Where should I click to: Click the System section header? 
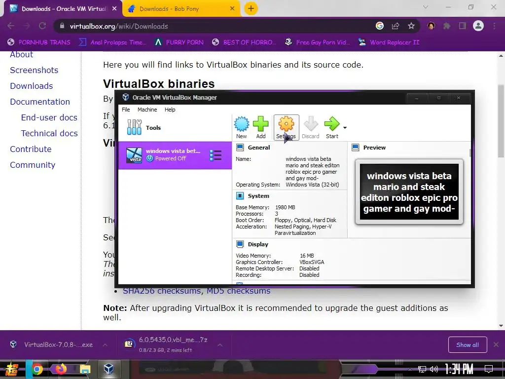tap(258, 196)
